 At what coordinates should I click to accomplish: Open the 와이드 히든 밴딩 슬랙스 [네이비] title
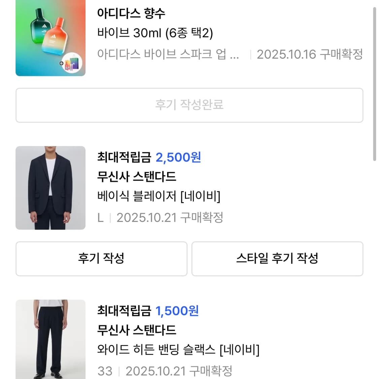[x=178, y=349]
